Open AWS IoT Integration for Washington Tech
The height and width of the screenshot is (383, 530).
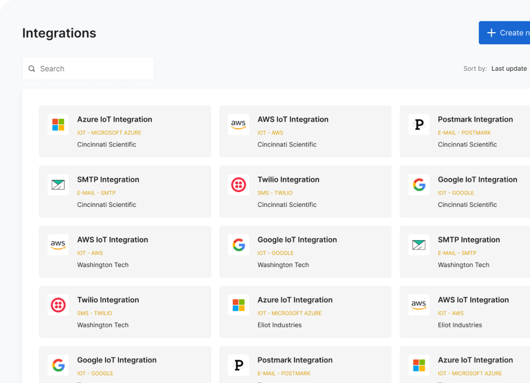click(x=125, y=252)
